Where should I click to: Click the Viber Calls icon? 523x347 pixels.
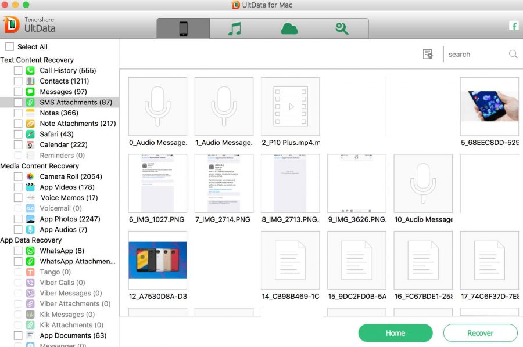coord(30,283)
